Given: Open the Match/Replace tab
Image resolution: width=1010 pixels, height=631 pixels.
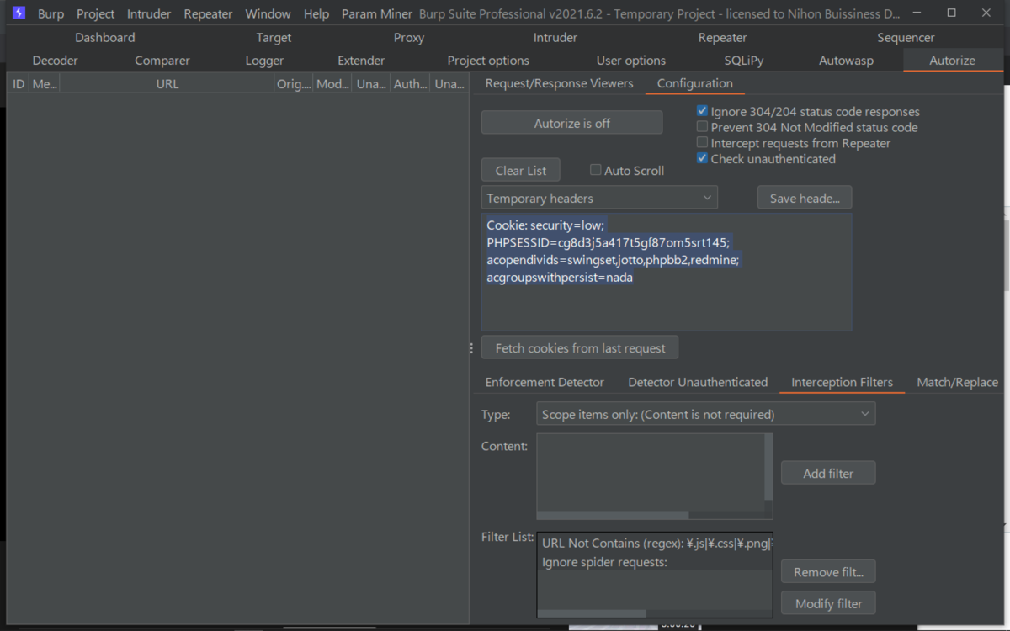Looking at the screenshot, I should point(957,382).
